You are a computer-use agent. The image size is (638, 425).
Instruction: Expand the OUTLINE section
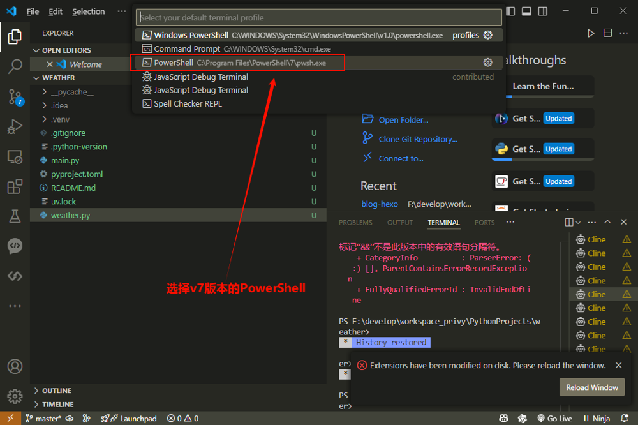click(57, 391)
